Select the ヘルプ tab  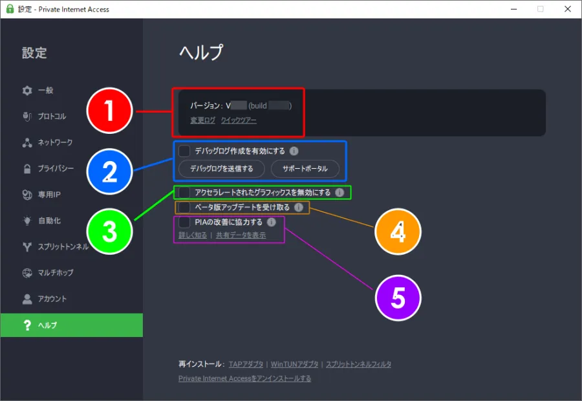pos(72,325)
